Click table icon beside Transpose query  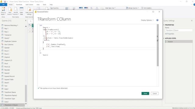[x=2, y=35]
